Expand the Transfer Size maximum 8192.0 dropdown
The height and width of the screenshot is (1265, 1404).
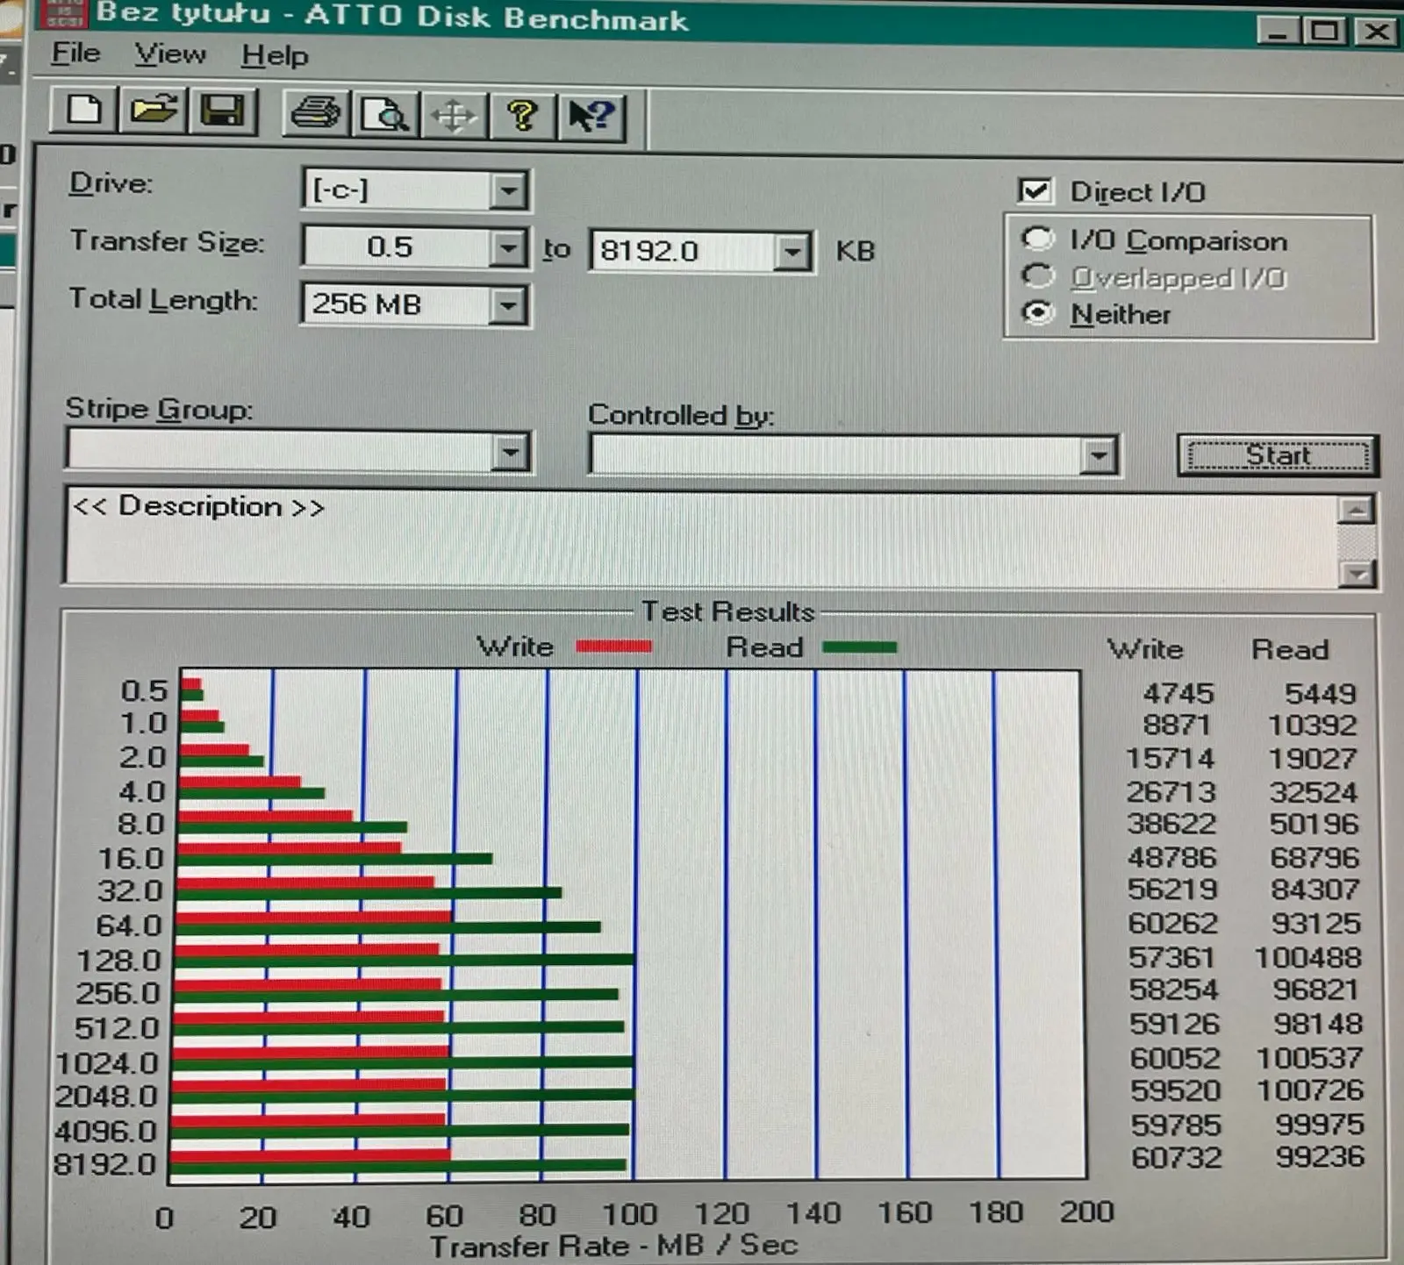792,253
